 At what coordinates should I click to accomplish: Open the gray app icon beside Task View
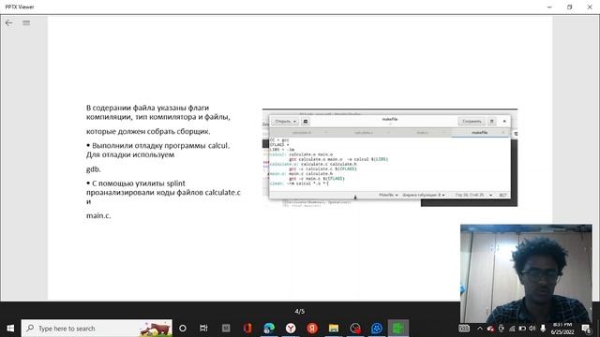click(226, 329)
